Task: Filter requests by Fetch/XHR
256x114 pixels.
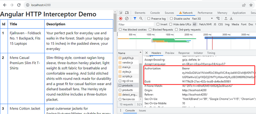Action: click(x=205, y=24)
